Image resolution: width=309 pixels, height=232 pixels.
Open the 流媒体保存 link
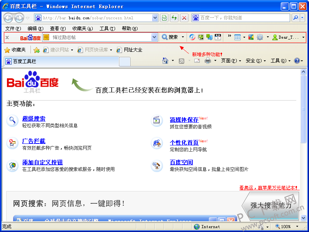[184, 120]
